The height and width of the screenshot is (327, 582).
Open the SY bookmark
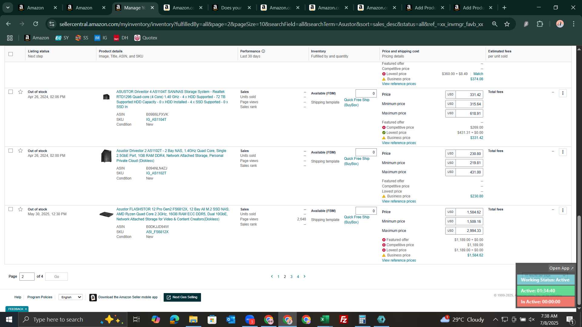tap(62, 38)
